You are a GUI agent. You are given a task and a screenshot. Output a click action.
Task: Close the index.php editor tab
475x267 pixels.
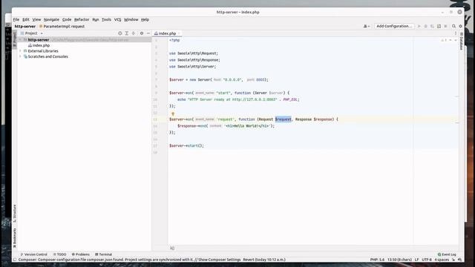click(179, 33)
